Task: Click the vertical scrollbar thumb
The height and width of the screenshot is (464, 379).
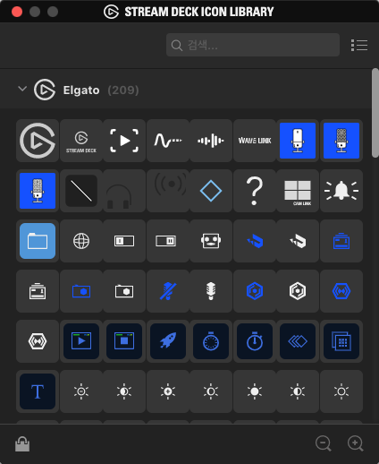Action: click(375, 113)
